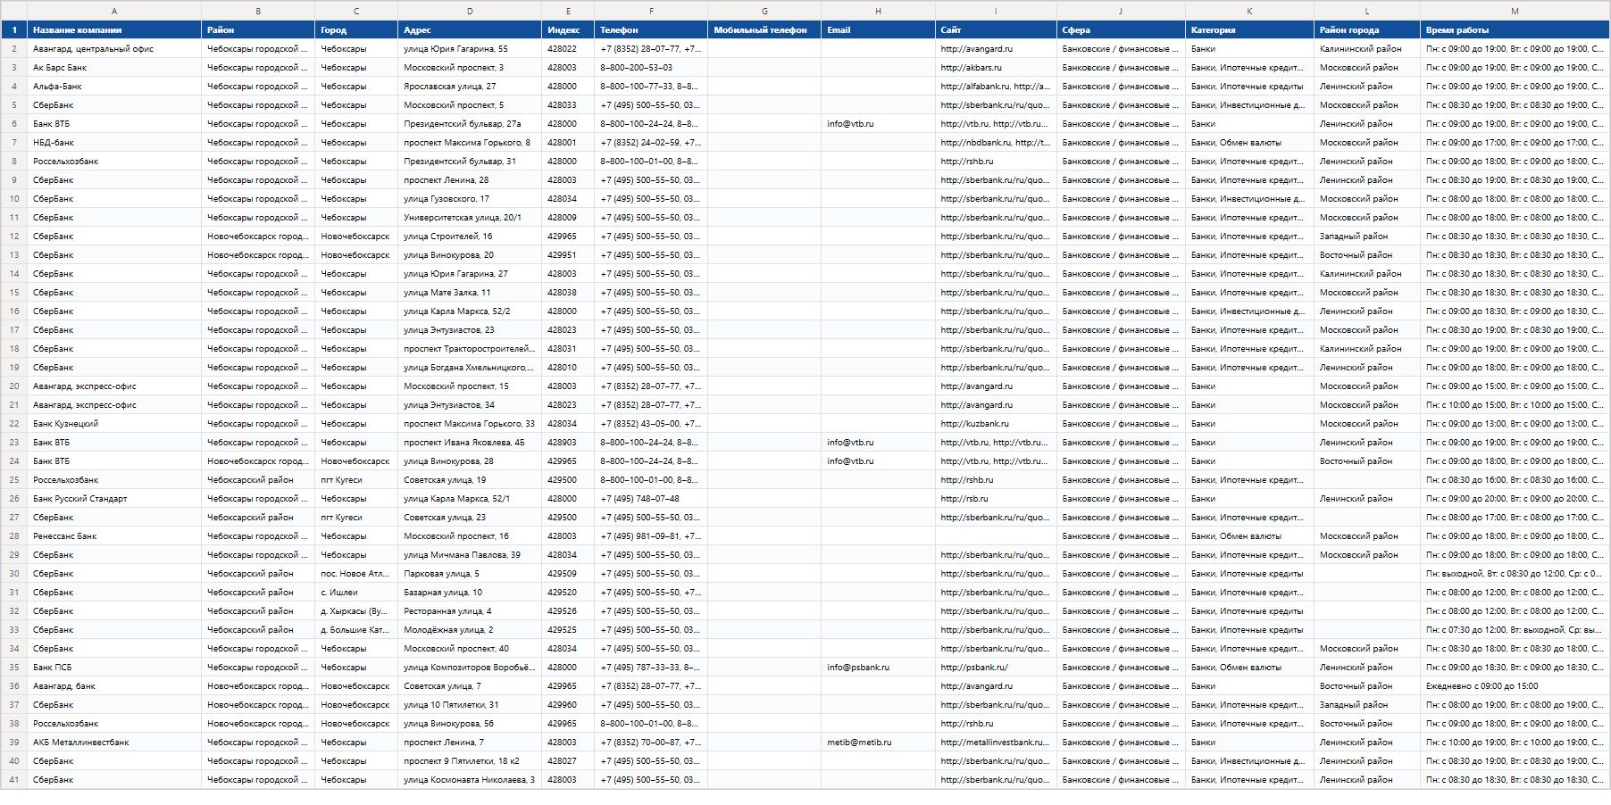Select column M by its letter header
Viewport: 1611px width, 805px height.
pos(1515,11)
